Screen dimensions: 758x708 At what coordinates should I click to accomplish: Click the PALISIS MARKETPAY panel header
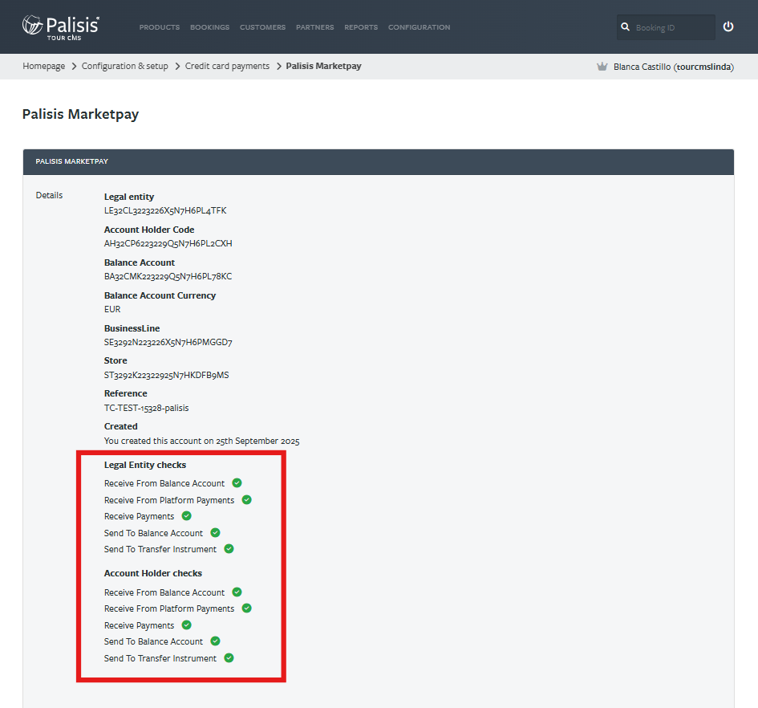point(378,161)
